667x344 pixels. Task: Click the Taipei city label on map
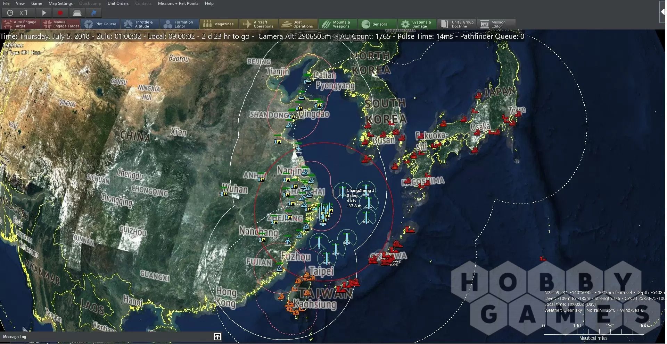tap(321, 271)
